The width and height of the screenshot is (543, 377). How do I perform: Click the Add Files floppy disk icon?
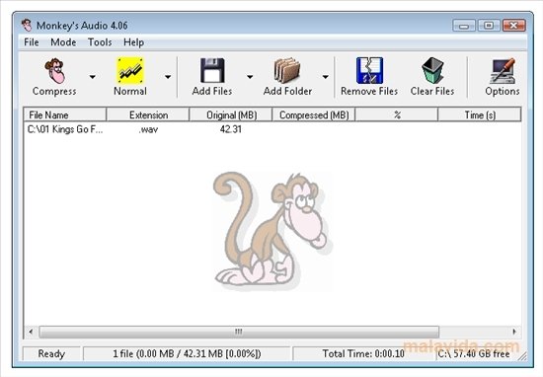(212, 70)
